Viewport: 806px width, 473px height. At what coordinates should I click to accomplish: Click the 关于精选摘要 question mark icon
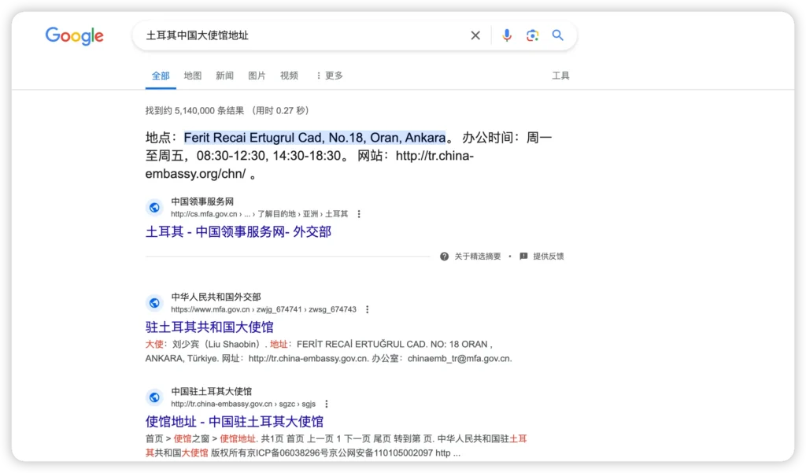coord(444,257)
